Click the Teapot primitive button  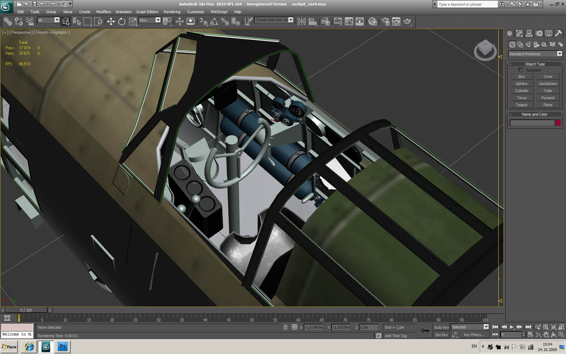pyautogui.click(x=521, y=105)
